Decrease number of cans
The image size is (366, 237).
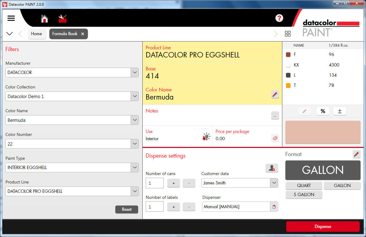[189, 183]
